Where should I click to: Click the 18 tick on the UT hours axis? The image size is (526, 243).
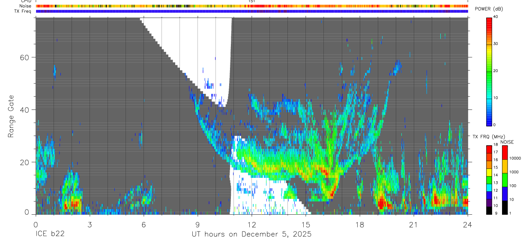coord(360,224)
